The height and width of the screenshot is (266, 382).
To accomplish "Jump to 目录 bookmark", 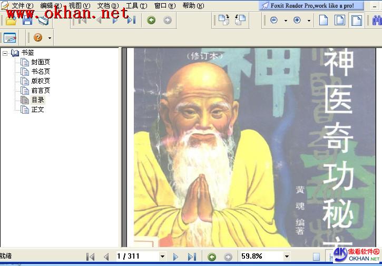I will 38,100.
